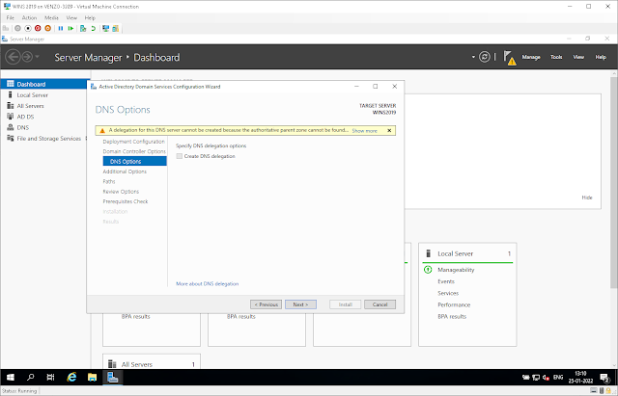The width and height of the screenshot is (618, 396).
Task: Launch Internet Explorer from the taskbar
Action: coord(71,378)
